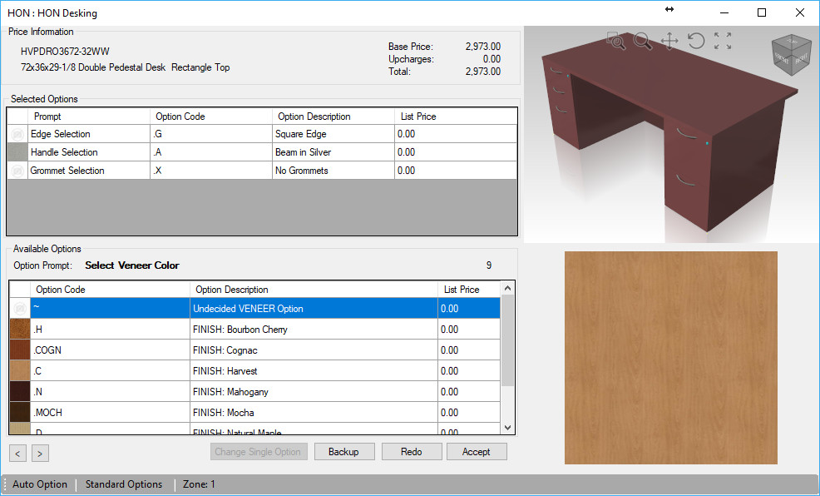Click the No Grommets description cell
The width and height of the screenshot is (820, 496).
(333, 171)
